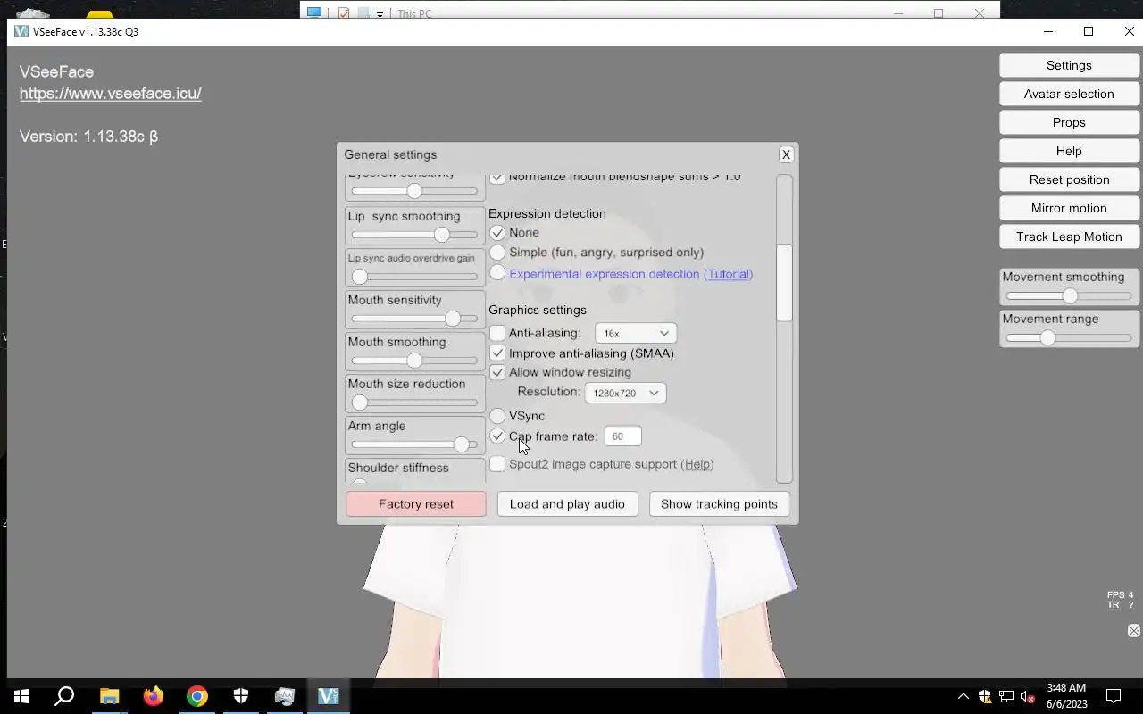Open the vseeface.icu website link

pos(111,93)
